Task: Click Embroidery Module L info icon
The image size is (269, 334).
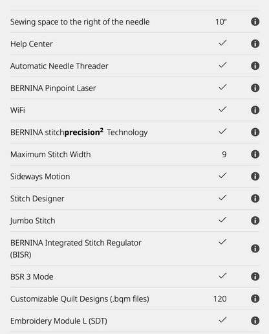Action: [x=255, y=321]
